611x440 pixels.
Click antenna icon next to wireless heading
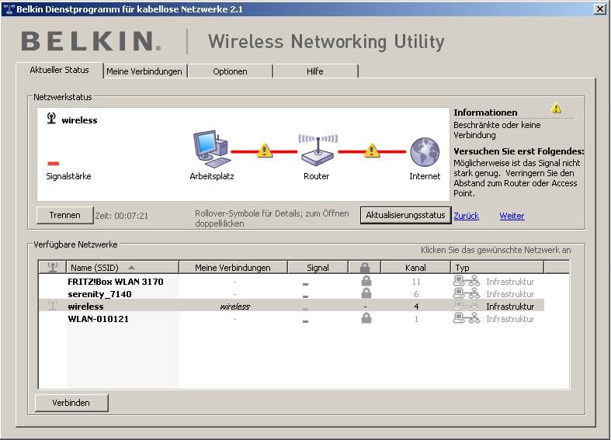[x=51, y=118]
